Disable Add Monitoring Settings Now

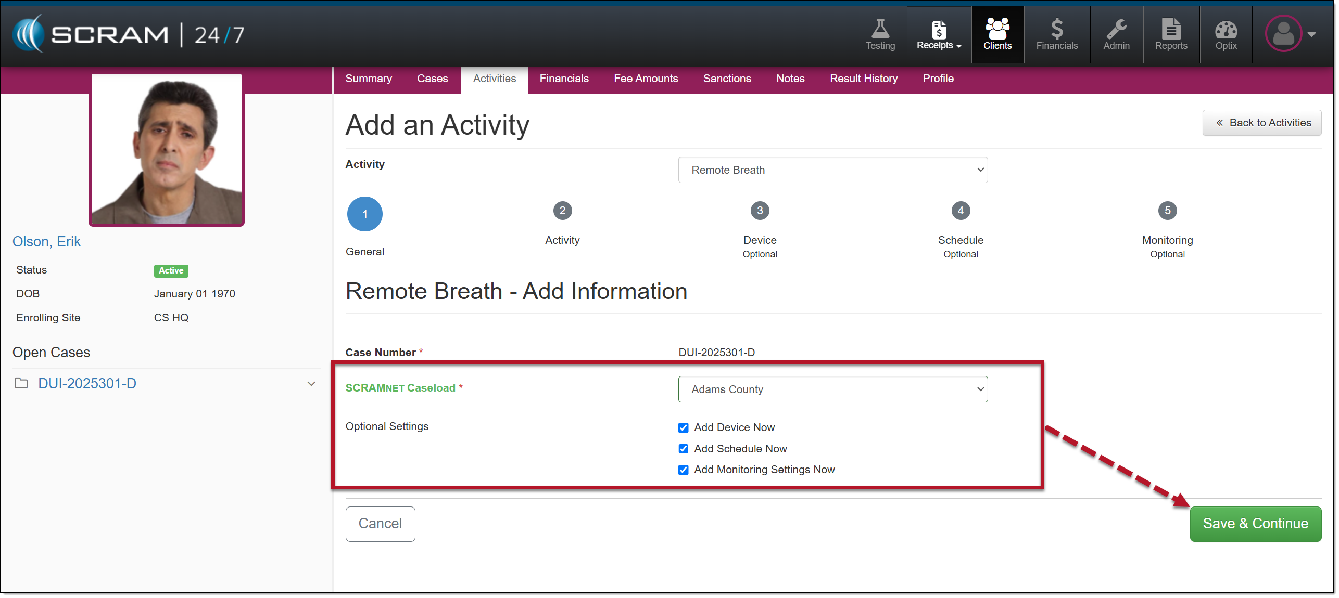point(683,470)
